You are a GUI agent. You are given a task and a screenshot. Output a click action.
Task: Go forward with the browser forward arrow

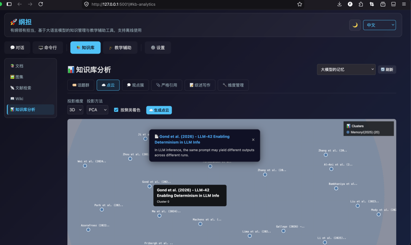30,4
